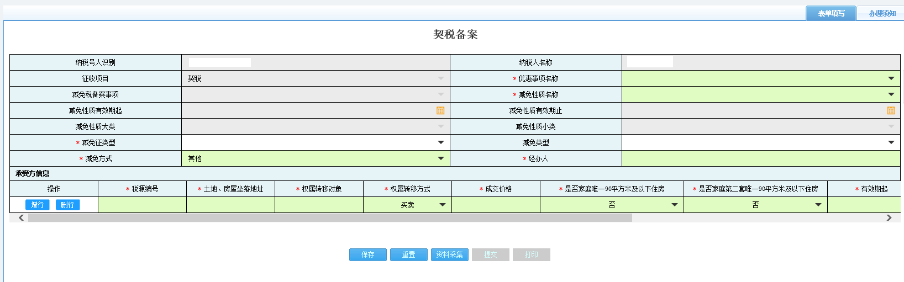Open the 减免征类型 dropdown
This screenshot has height=282, width=904.
(x=440, y=142)
